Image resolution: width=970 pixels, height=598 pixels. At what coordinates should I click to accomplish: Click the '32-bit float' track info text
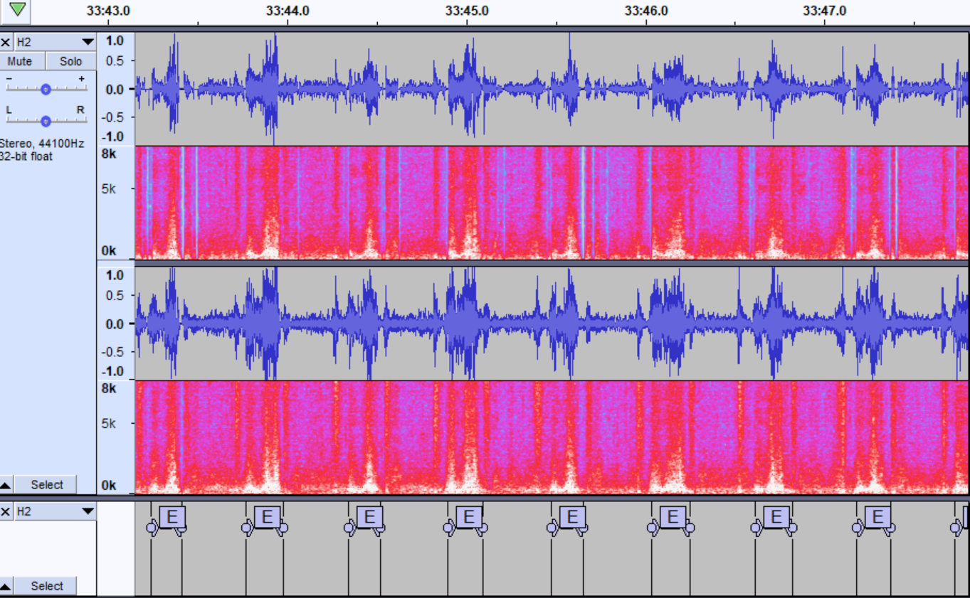pyautogui.click(x=26, y=156)
